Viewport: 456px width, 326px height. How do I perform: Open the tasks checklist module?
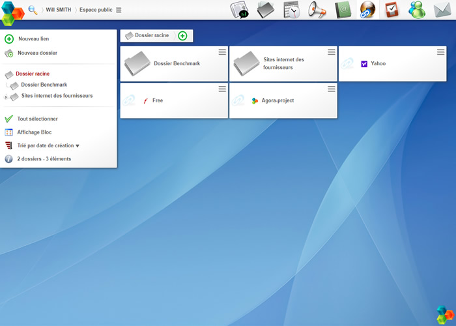coord(391,10)
